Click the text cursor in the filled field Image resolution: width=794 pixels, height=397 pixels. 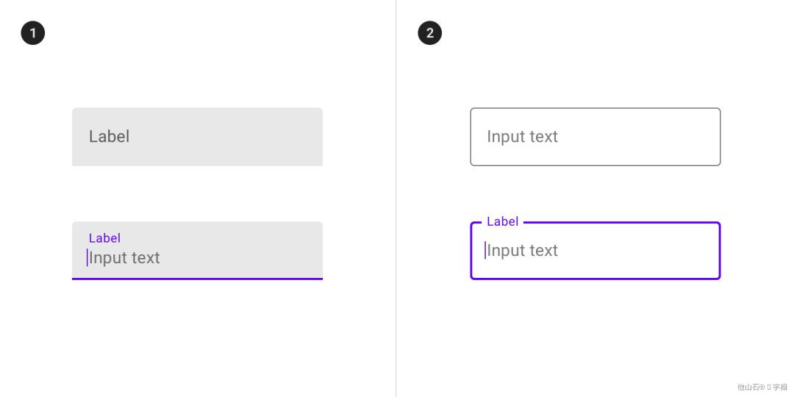coord(87,257)
